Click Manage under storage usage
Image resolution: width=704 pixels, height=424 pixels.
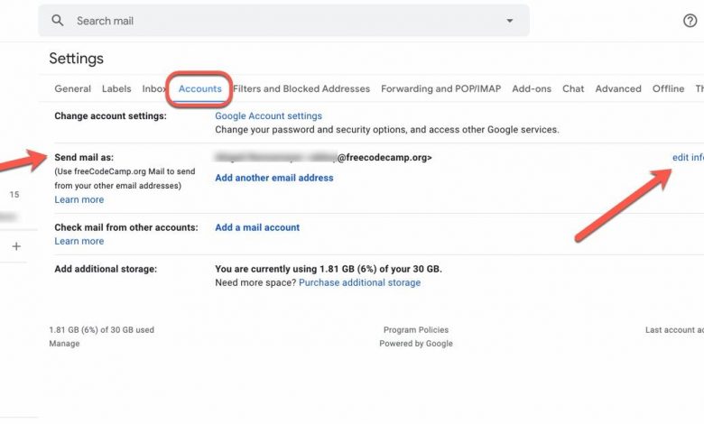tap(64, 344)
